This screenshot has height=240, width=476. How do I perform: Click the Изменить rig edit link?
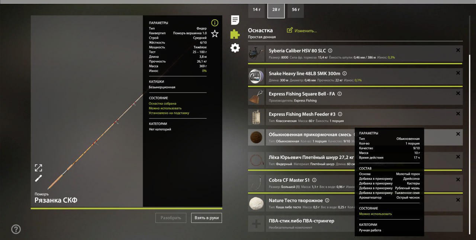(302, 31)
